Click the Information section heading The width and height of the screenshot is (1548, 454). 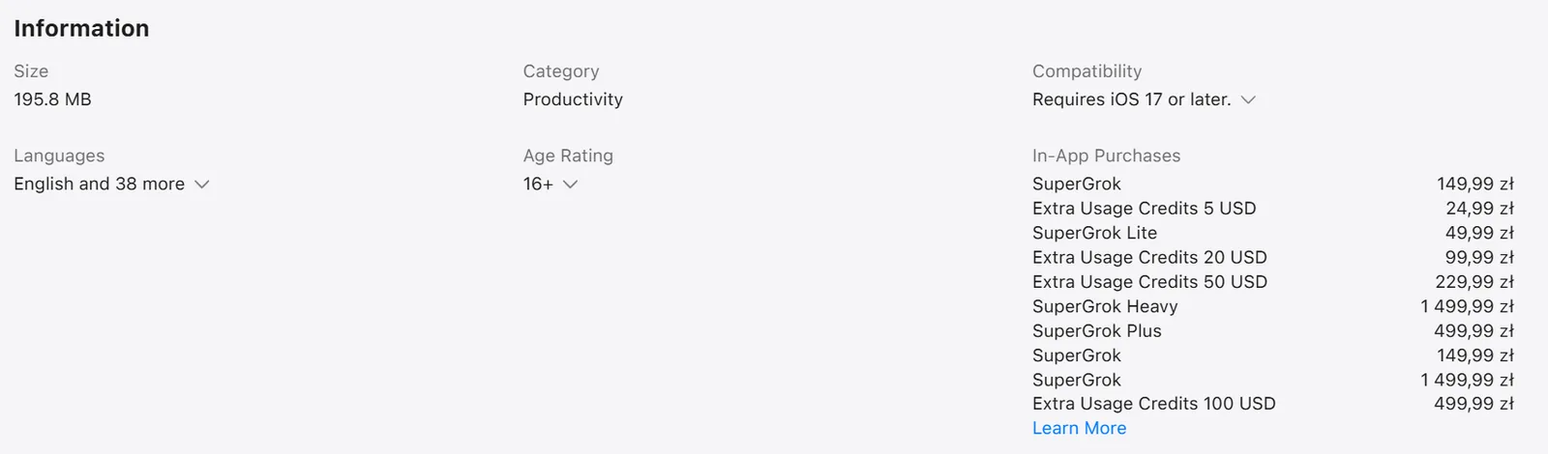[81, 28]
